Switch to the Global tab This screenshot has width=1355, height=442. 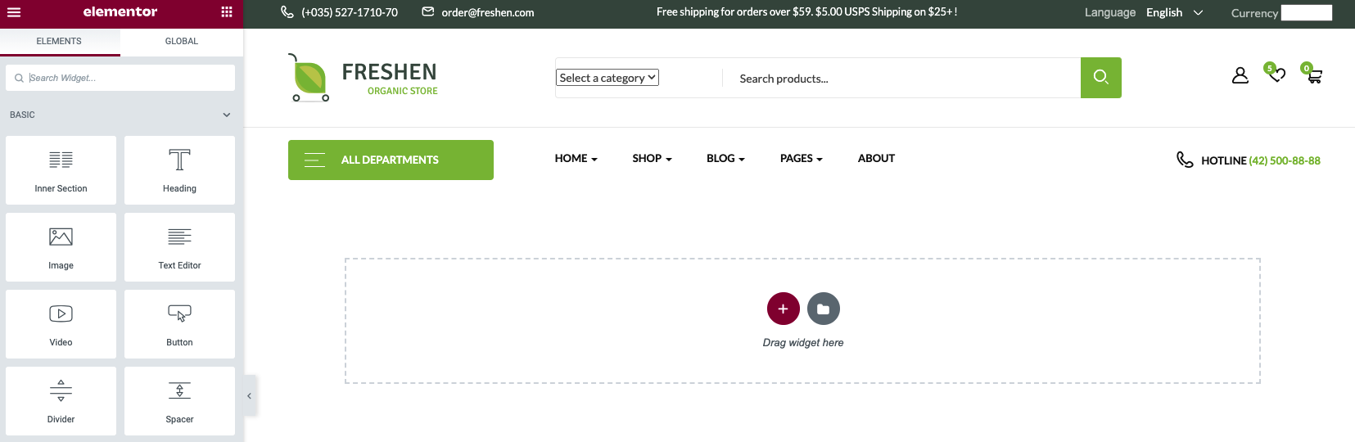(182, 41)
